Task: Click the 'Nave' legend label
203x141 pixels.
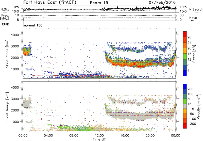Action: pyautogui.click(x=193, y=18)
